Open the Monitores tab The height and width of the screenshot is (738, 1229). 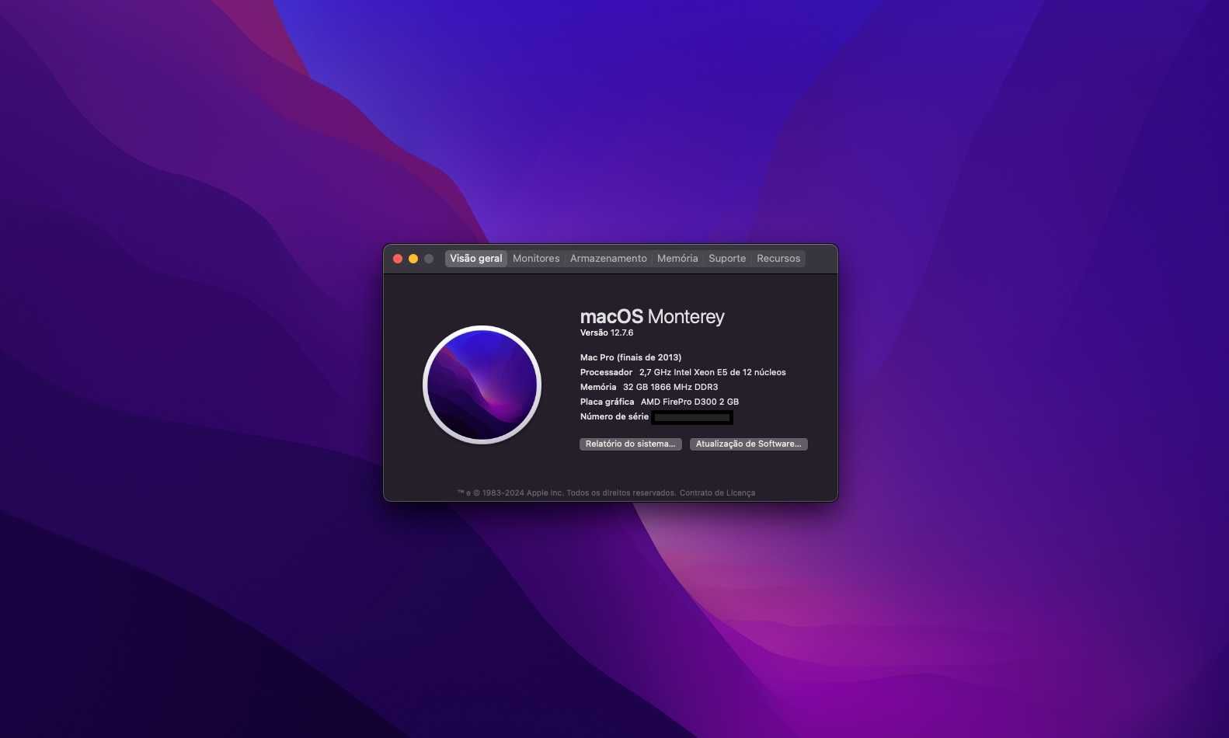pos(536,259)
